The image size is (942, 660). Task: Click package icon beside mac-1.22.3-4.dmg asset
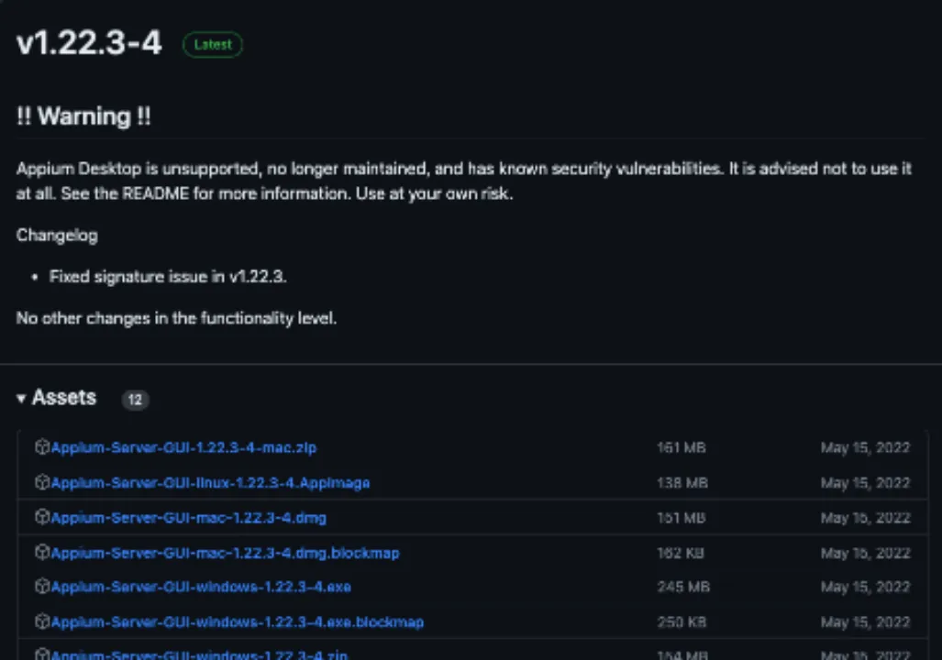tap(41, 517)
